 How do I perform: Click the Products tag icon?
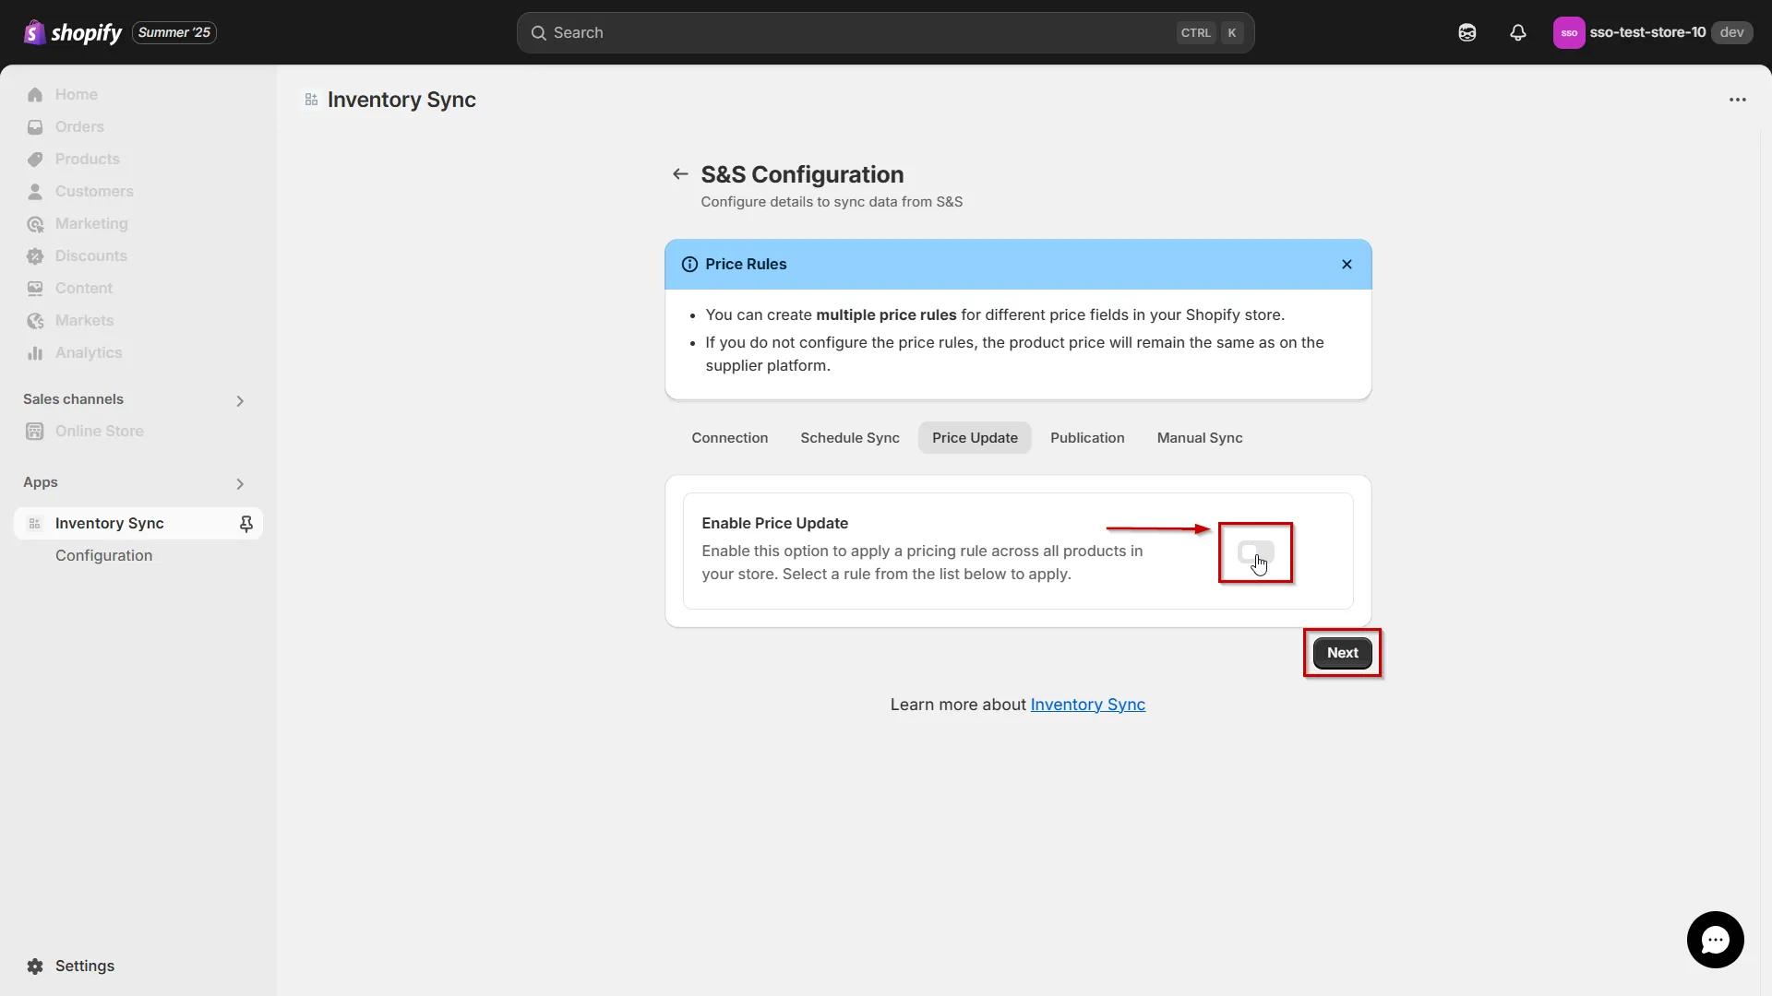click(35, 160)
